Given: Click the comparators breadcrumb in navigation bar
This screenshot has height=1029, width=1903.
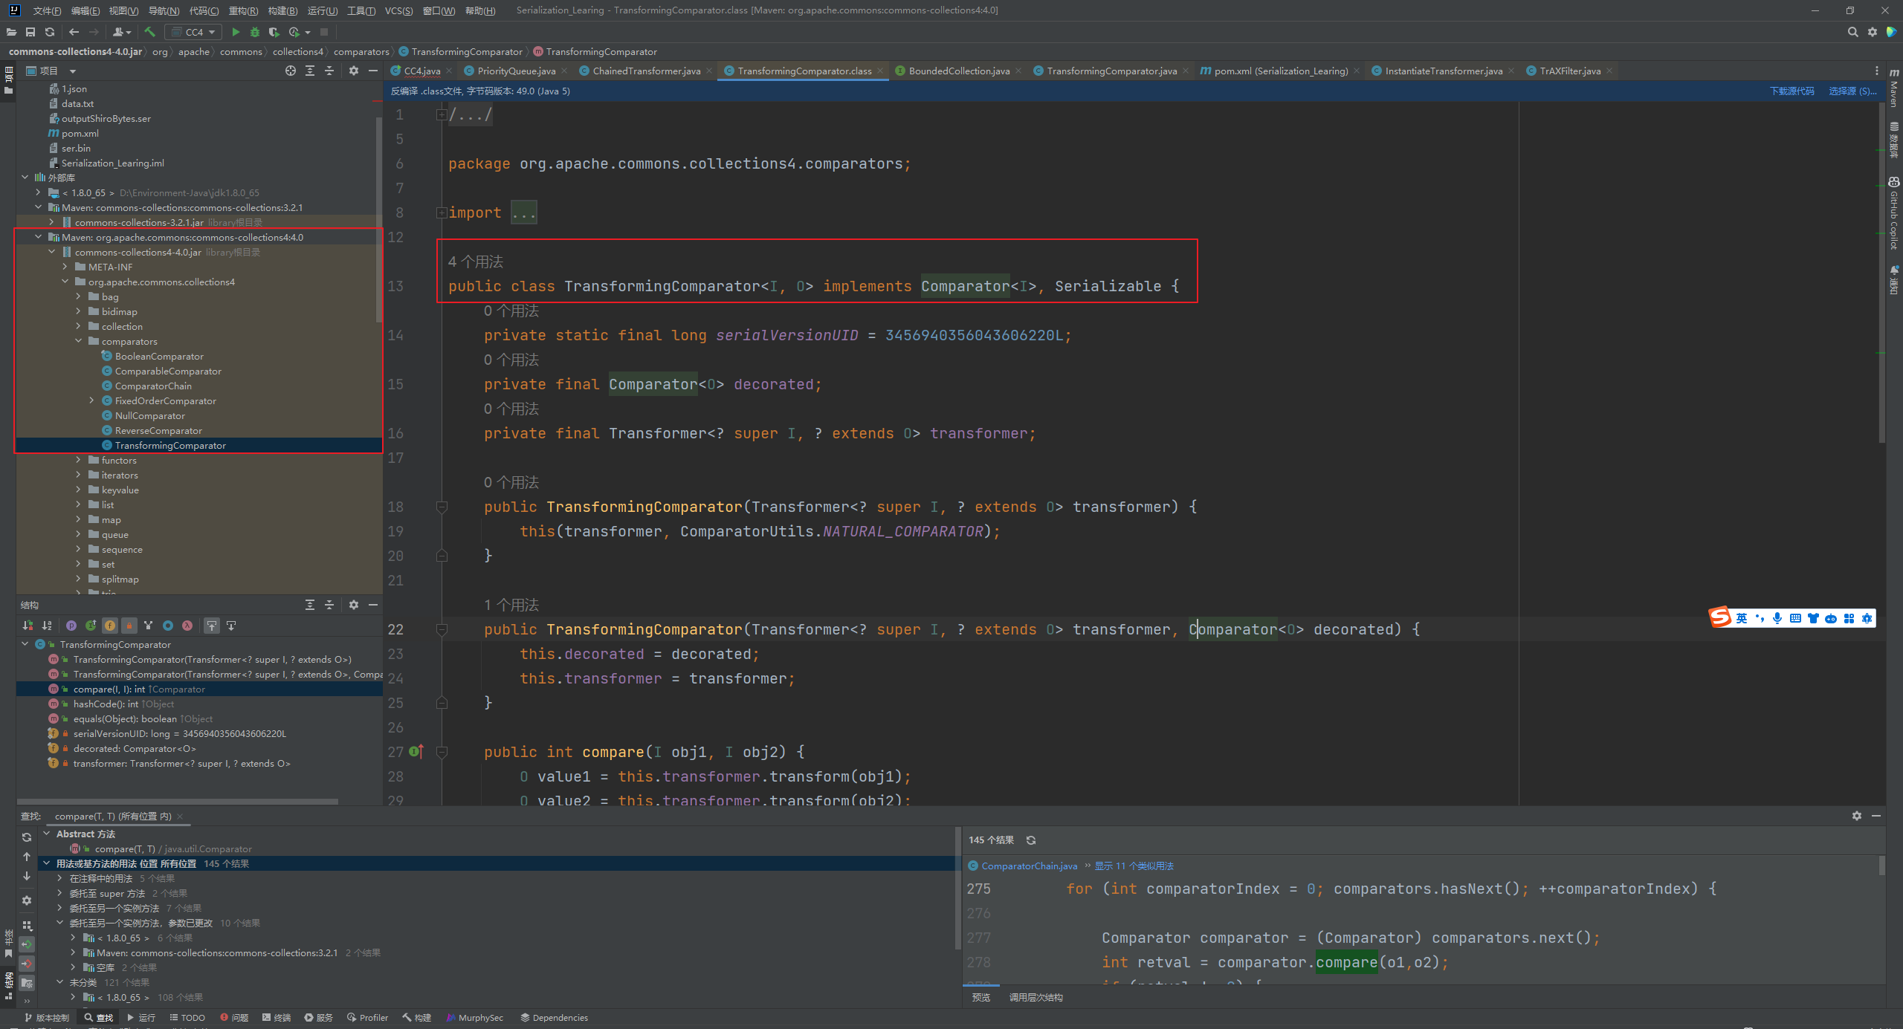Looking at the screenshot, I should click(x=361, y=51).
